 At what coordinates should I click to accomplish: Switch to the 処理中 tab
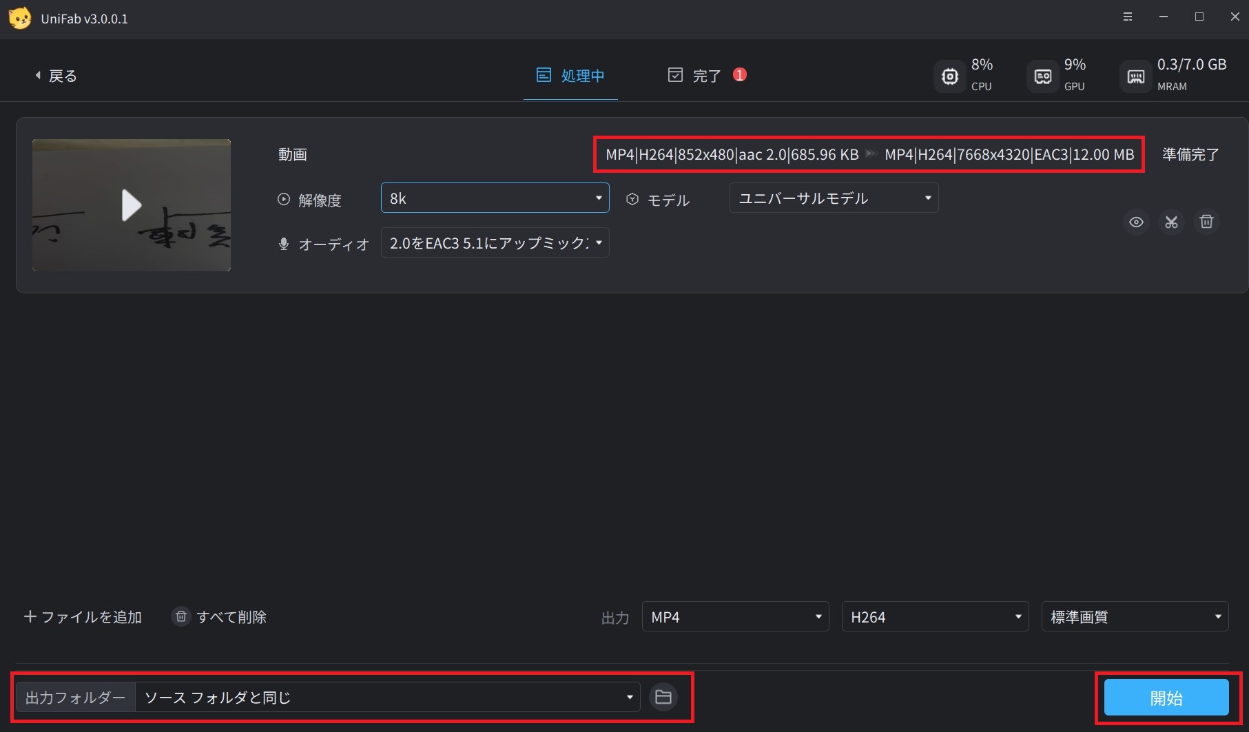pyautogui.click(x=570, y=76)
